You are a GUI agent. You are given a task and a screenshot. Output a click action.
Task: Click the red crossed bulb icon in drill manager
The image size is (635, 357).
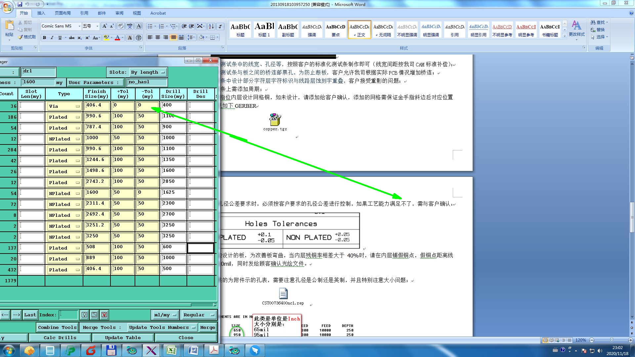[x=104, y=315]
